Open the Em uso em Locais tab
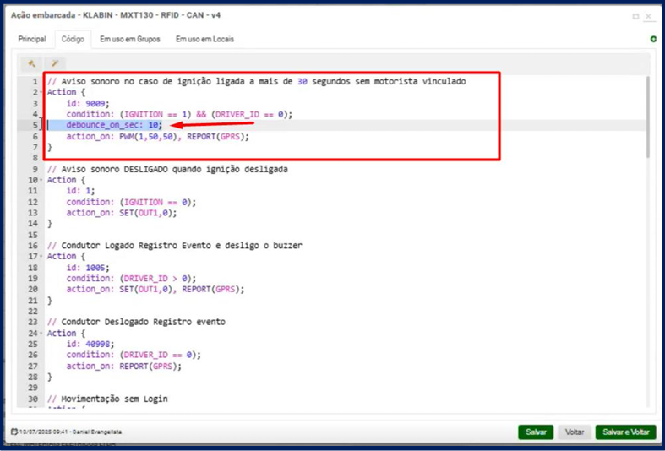This screenshot has height=451, width=665. click(204, 39)
